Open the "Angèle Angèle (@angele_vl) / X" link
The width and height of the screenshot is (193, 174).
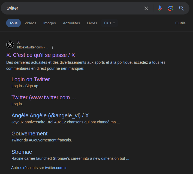coord(50,115)
